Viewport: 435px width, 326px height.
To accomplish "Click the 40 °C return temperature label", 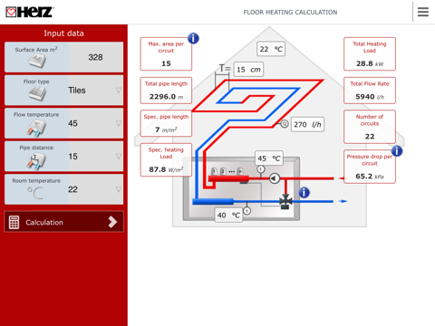I will coord(228,215).
